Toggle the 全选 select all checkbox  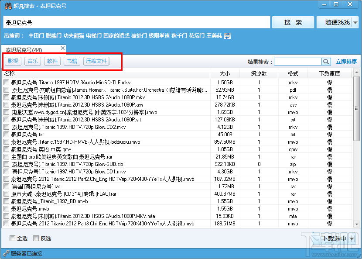[x=12, y=238]
